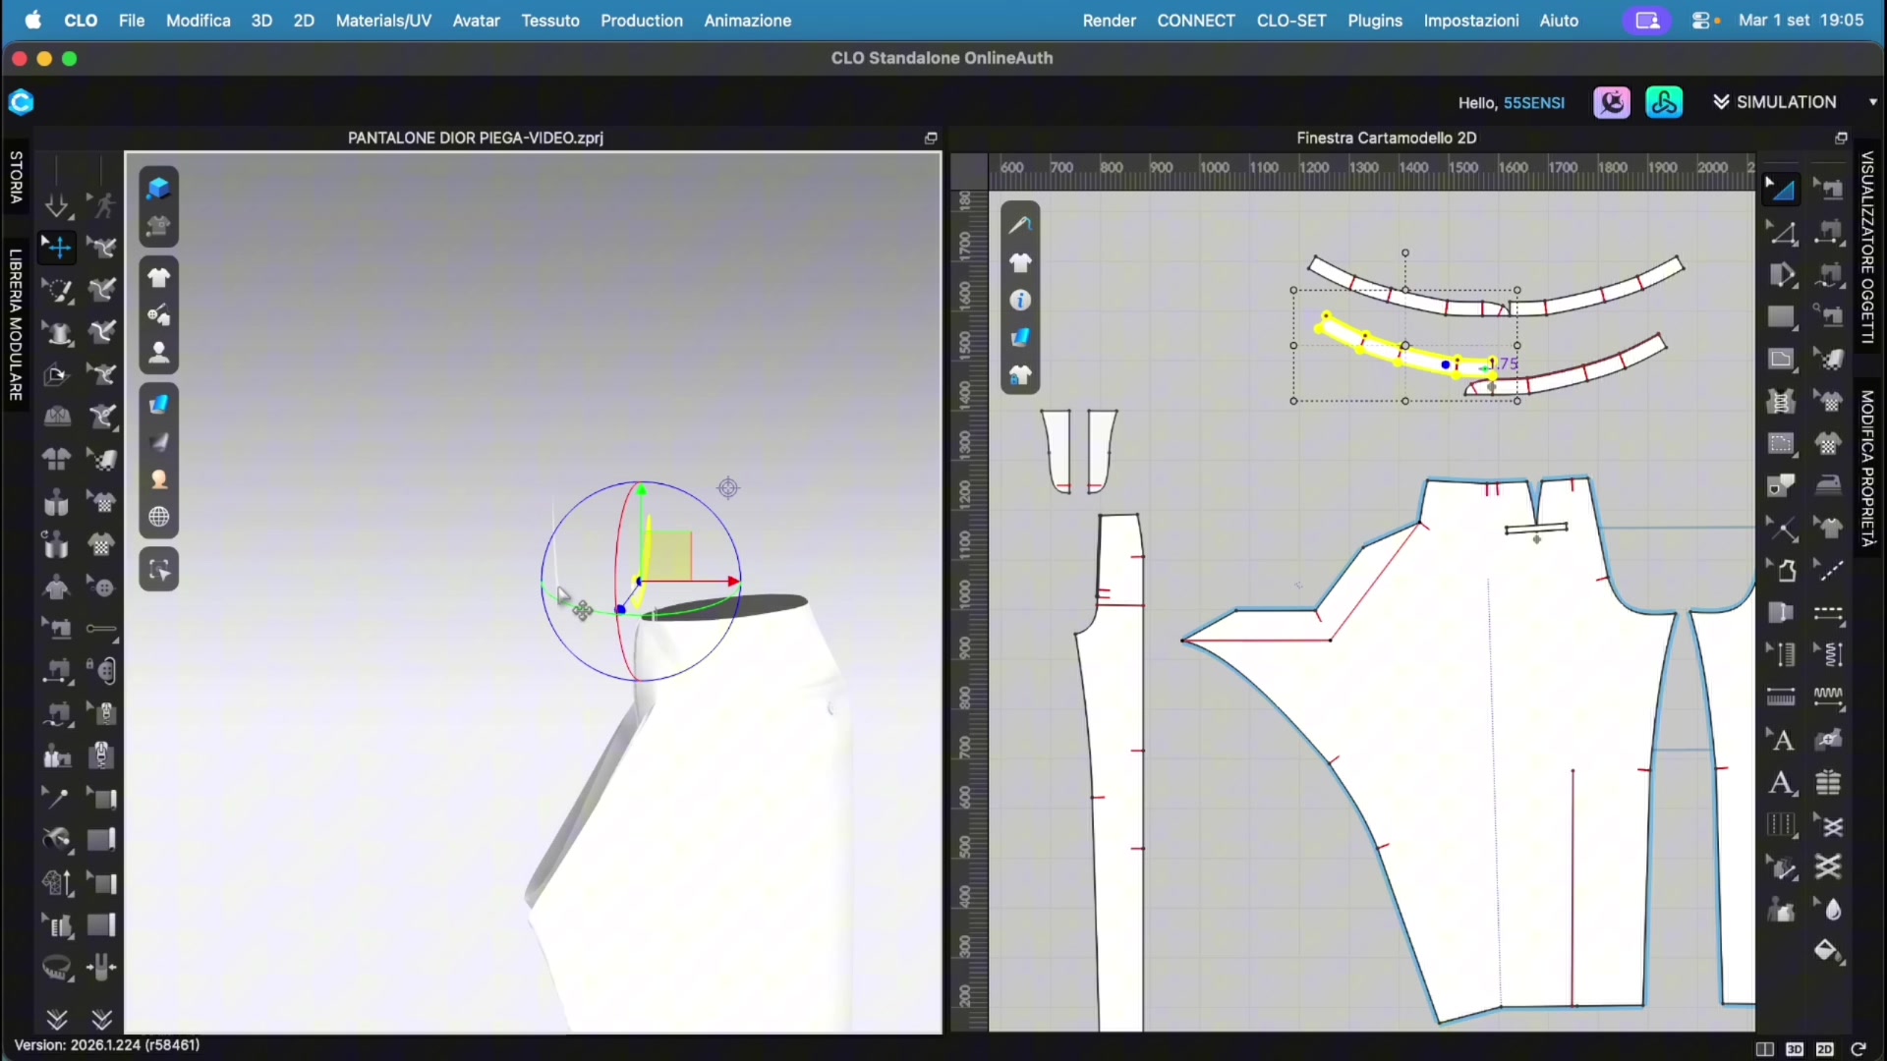This screenshot has width=1887, height=1061.
Task: Select the Internal Polygon tool in the 2D toolbar
Action: tap(1782, 360)
